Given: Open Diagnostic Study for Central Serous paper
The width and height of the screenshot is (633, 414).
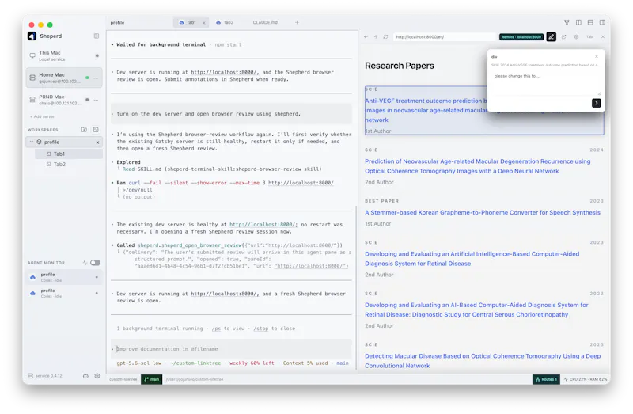Looking at the screenshot, I should tap(476, 310).
